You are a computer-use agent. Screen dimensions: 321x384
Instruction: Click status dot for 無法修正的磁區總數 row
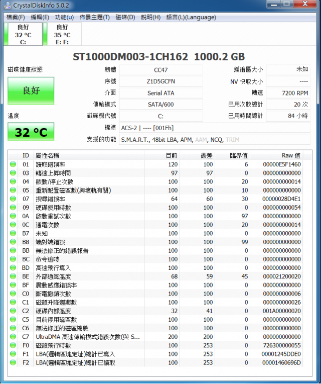(x=13, y=328)
